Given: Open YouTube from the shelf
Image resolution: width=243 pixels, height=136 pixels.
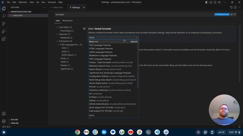Looking at the screenshot, I should pyautogui.click(x=131, y=132).
